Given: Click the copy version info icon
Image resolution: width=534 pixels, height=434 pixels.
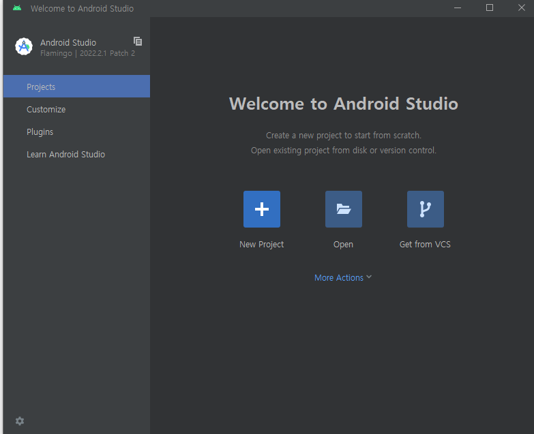Looking at the screenshot, I should pyautogui.click(x=138, y=42).
